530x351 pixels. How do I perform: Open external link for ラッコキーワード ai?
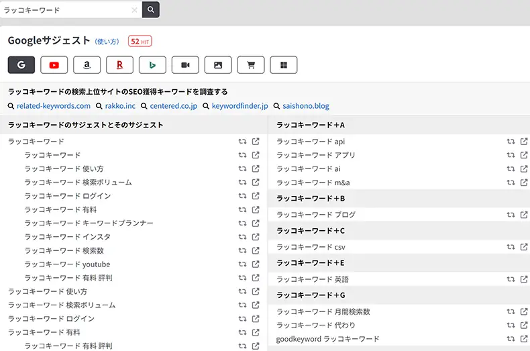coord(524,168)
